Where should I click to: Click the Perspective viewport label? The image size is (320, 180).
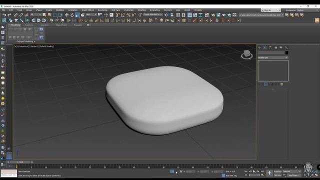[x=23, y=46]
